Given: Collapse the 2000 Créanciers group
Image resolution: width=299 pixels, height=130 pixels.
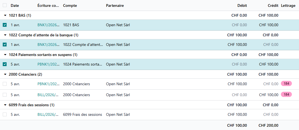Looking at the screenshot, I should tap(5, 75).
